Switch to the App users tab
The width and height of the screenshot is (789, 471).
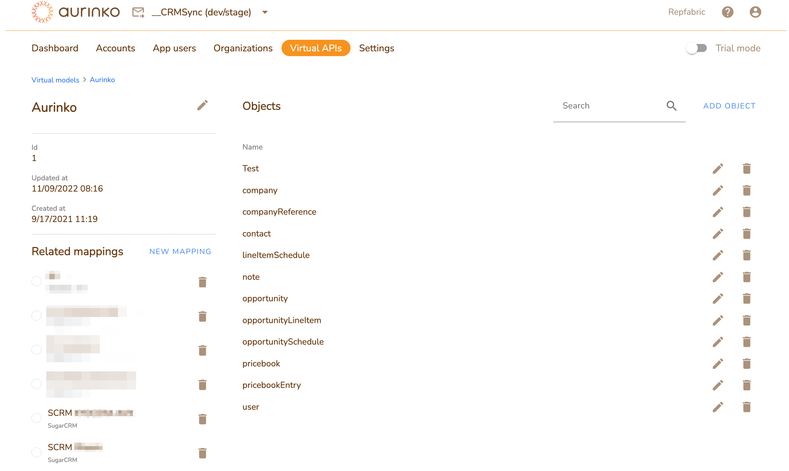[x=174, y=48]
